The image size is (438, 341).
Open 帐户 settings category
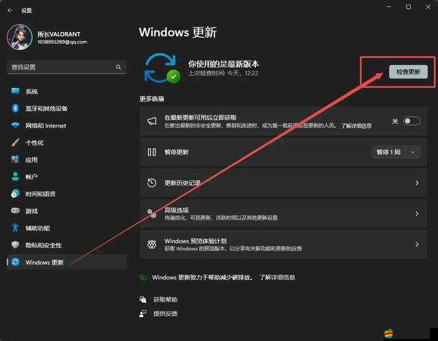tap(66, 177)
